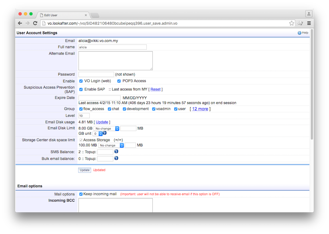Toggle Enable SAP checkbox
The image size is (329, 234).
click(81, 89)
